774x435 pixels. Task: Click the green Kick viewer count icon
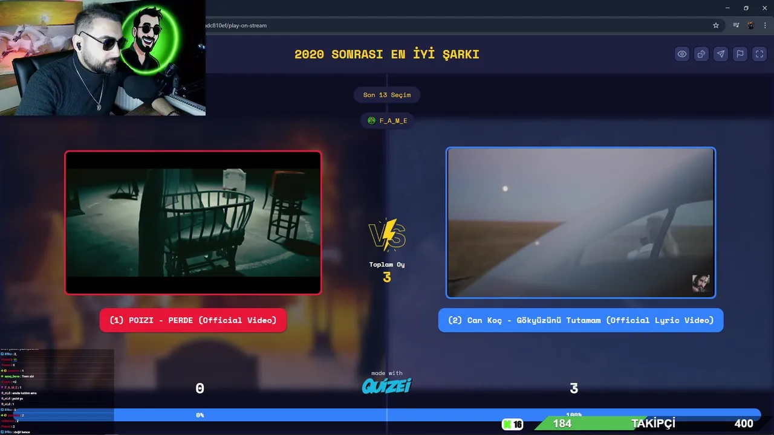[x=513, y=424]
